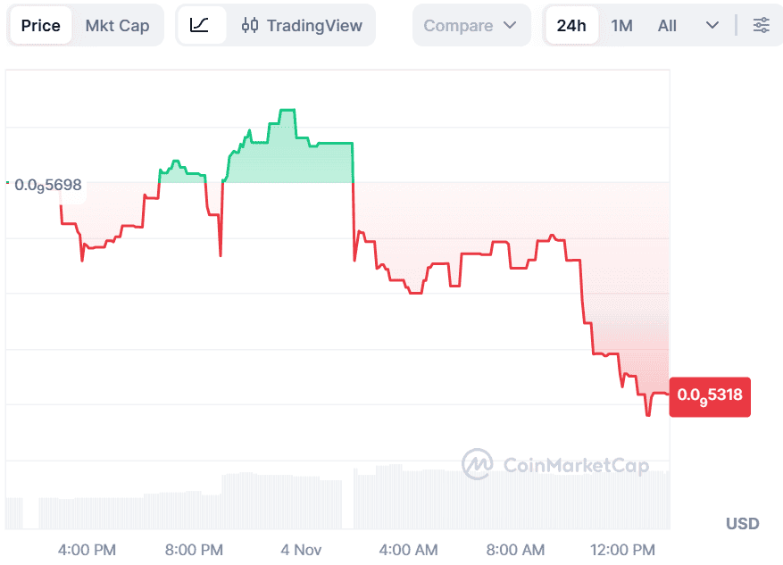Select the 24h time range tab
This screenshot has height=565, width=783.
[571, 25]
